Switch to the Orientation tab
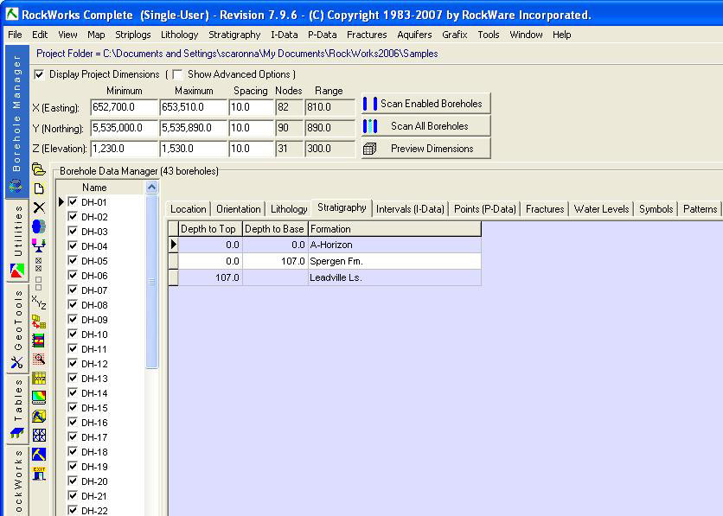 click(239, 209)
